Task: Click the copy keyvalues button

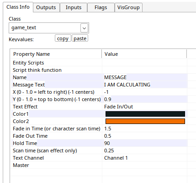Action: tap(63, 38)
